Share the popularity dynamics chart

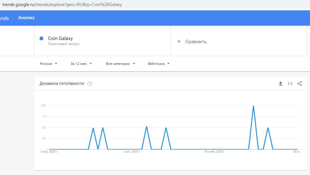[300, 84]
